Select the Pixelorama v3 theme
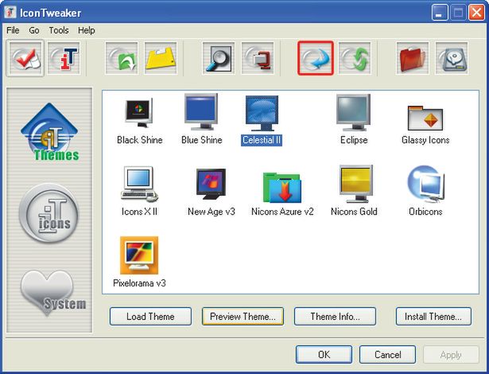 coord(139,263)
